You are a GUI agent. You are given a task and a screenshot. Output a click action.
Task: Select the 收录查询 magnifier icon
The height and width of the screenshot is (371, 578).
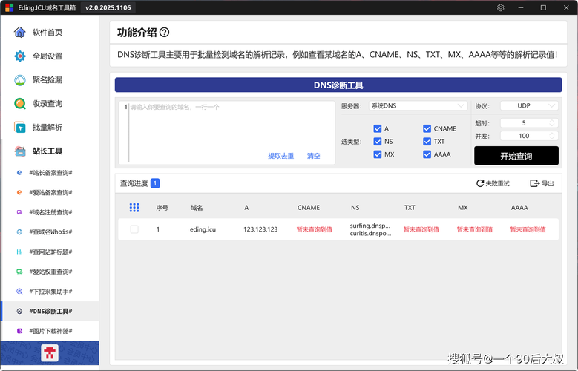coord(20,104)
